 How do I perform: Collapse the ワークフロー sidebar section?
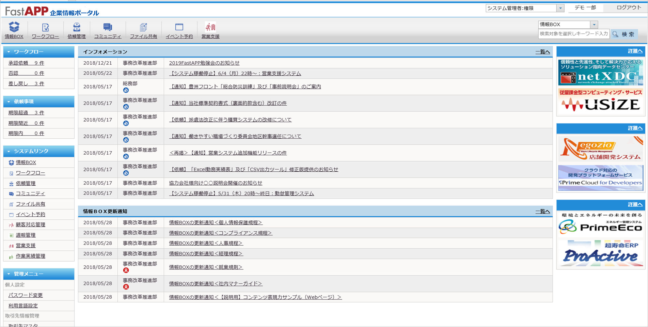click(x=9, y=52)
